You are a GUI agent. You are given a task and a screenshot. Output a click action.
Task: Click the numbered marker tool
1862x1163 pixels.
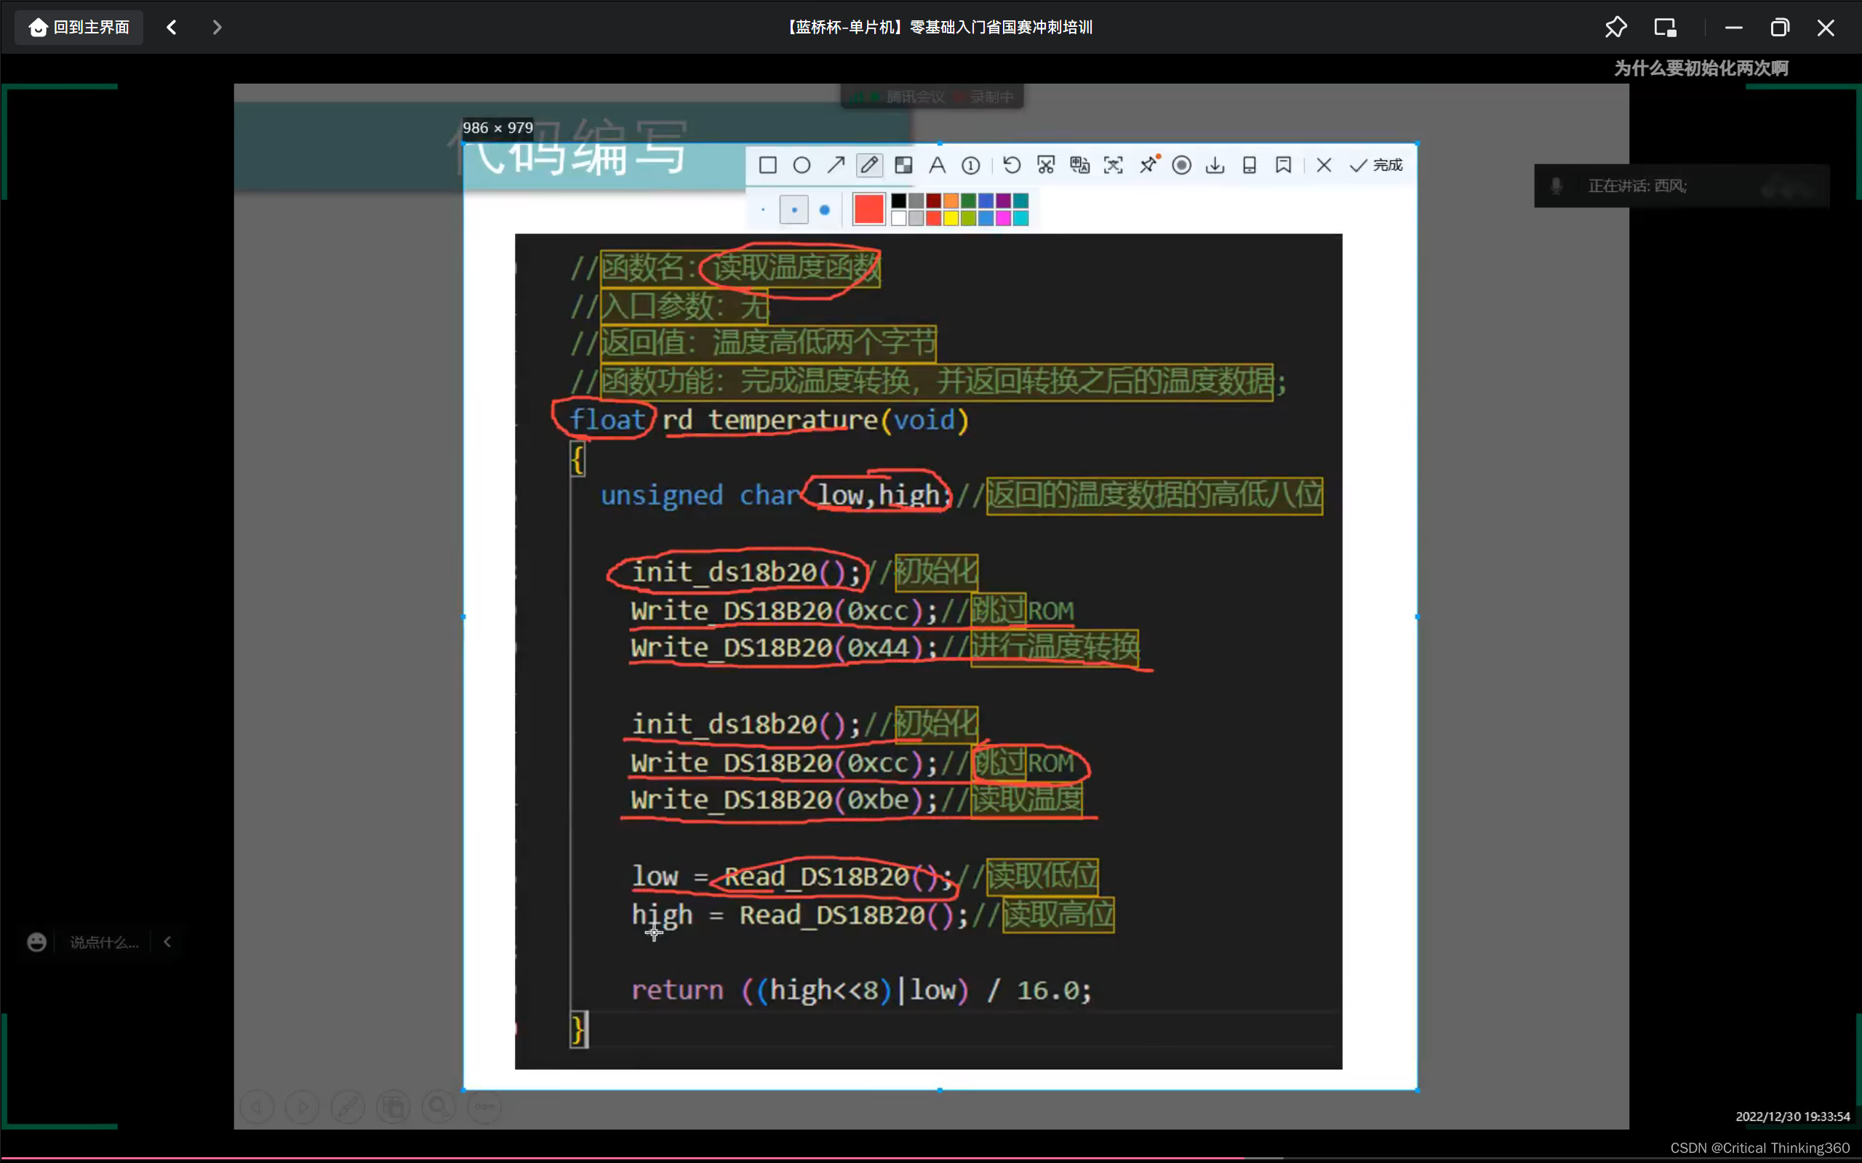[x=971, y=166]
